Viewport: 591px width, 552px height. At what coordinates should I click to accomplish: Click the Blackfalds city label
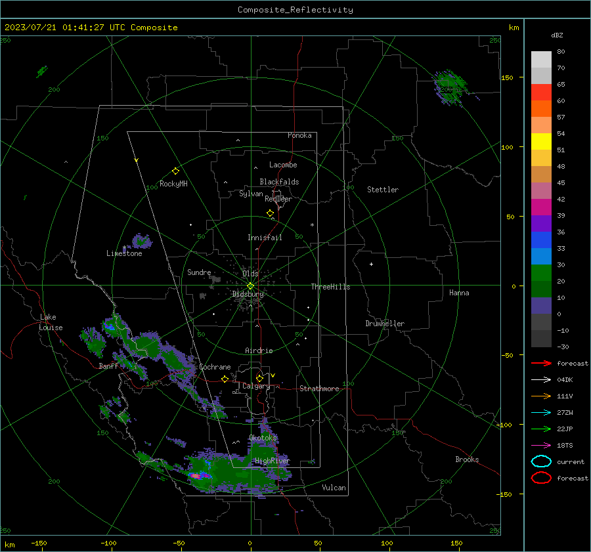pos(279,182)
